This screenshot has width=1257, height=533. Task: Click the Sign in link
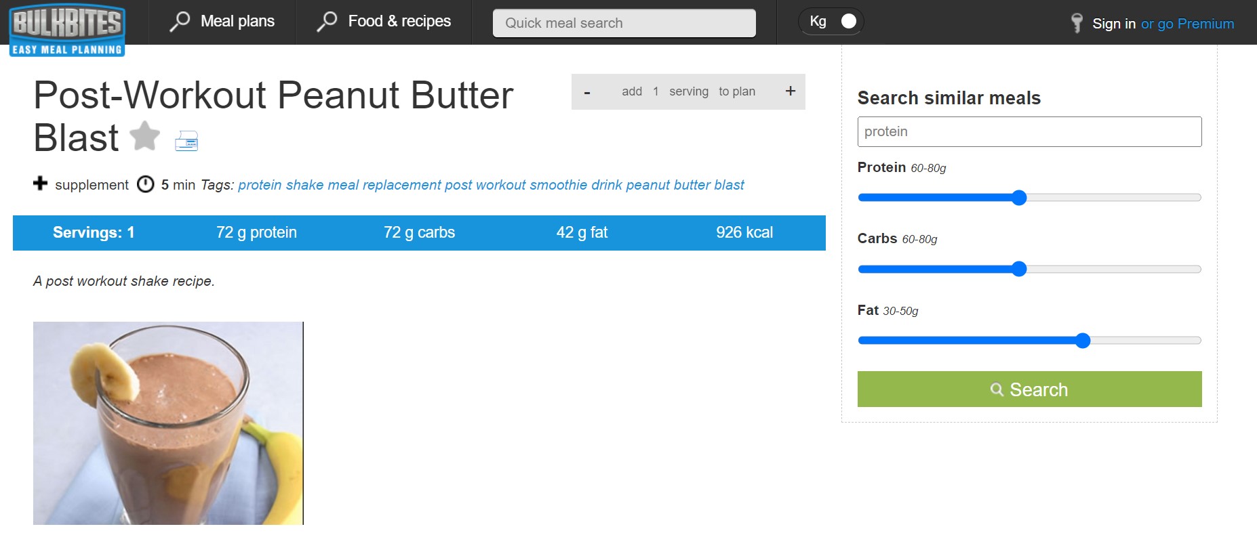point(1113,24)
